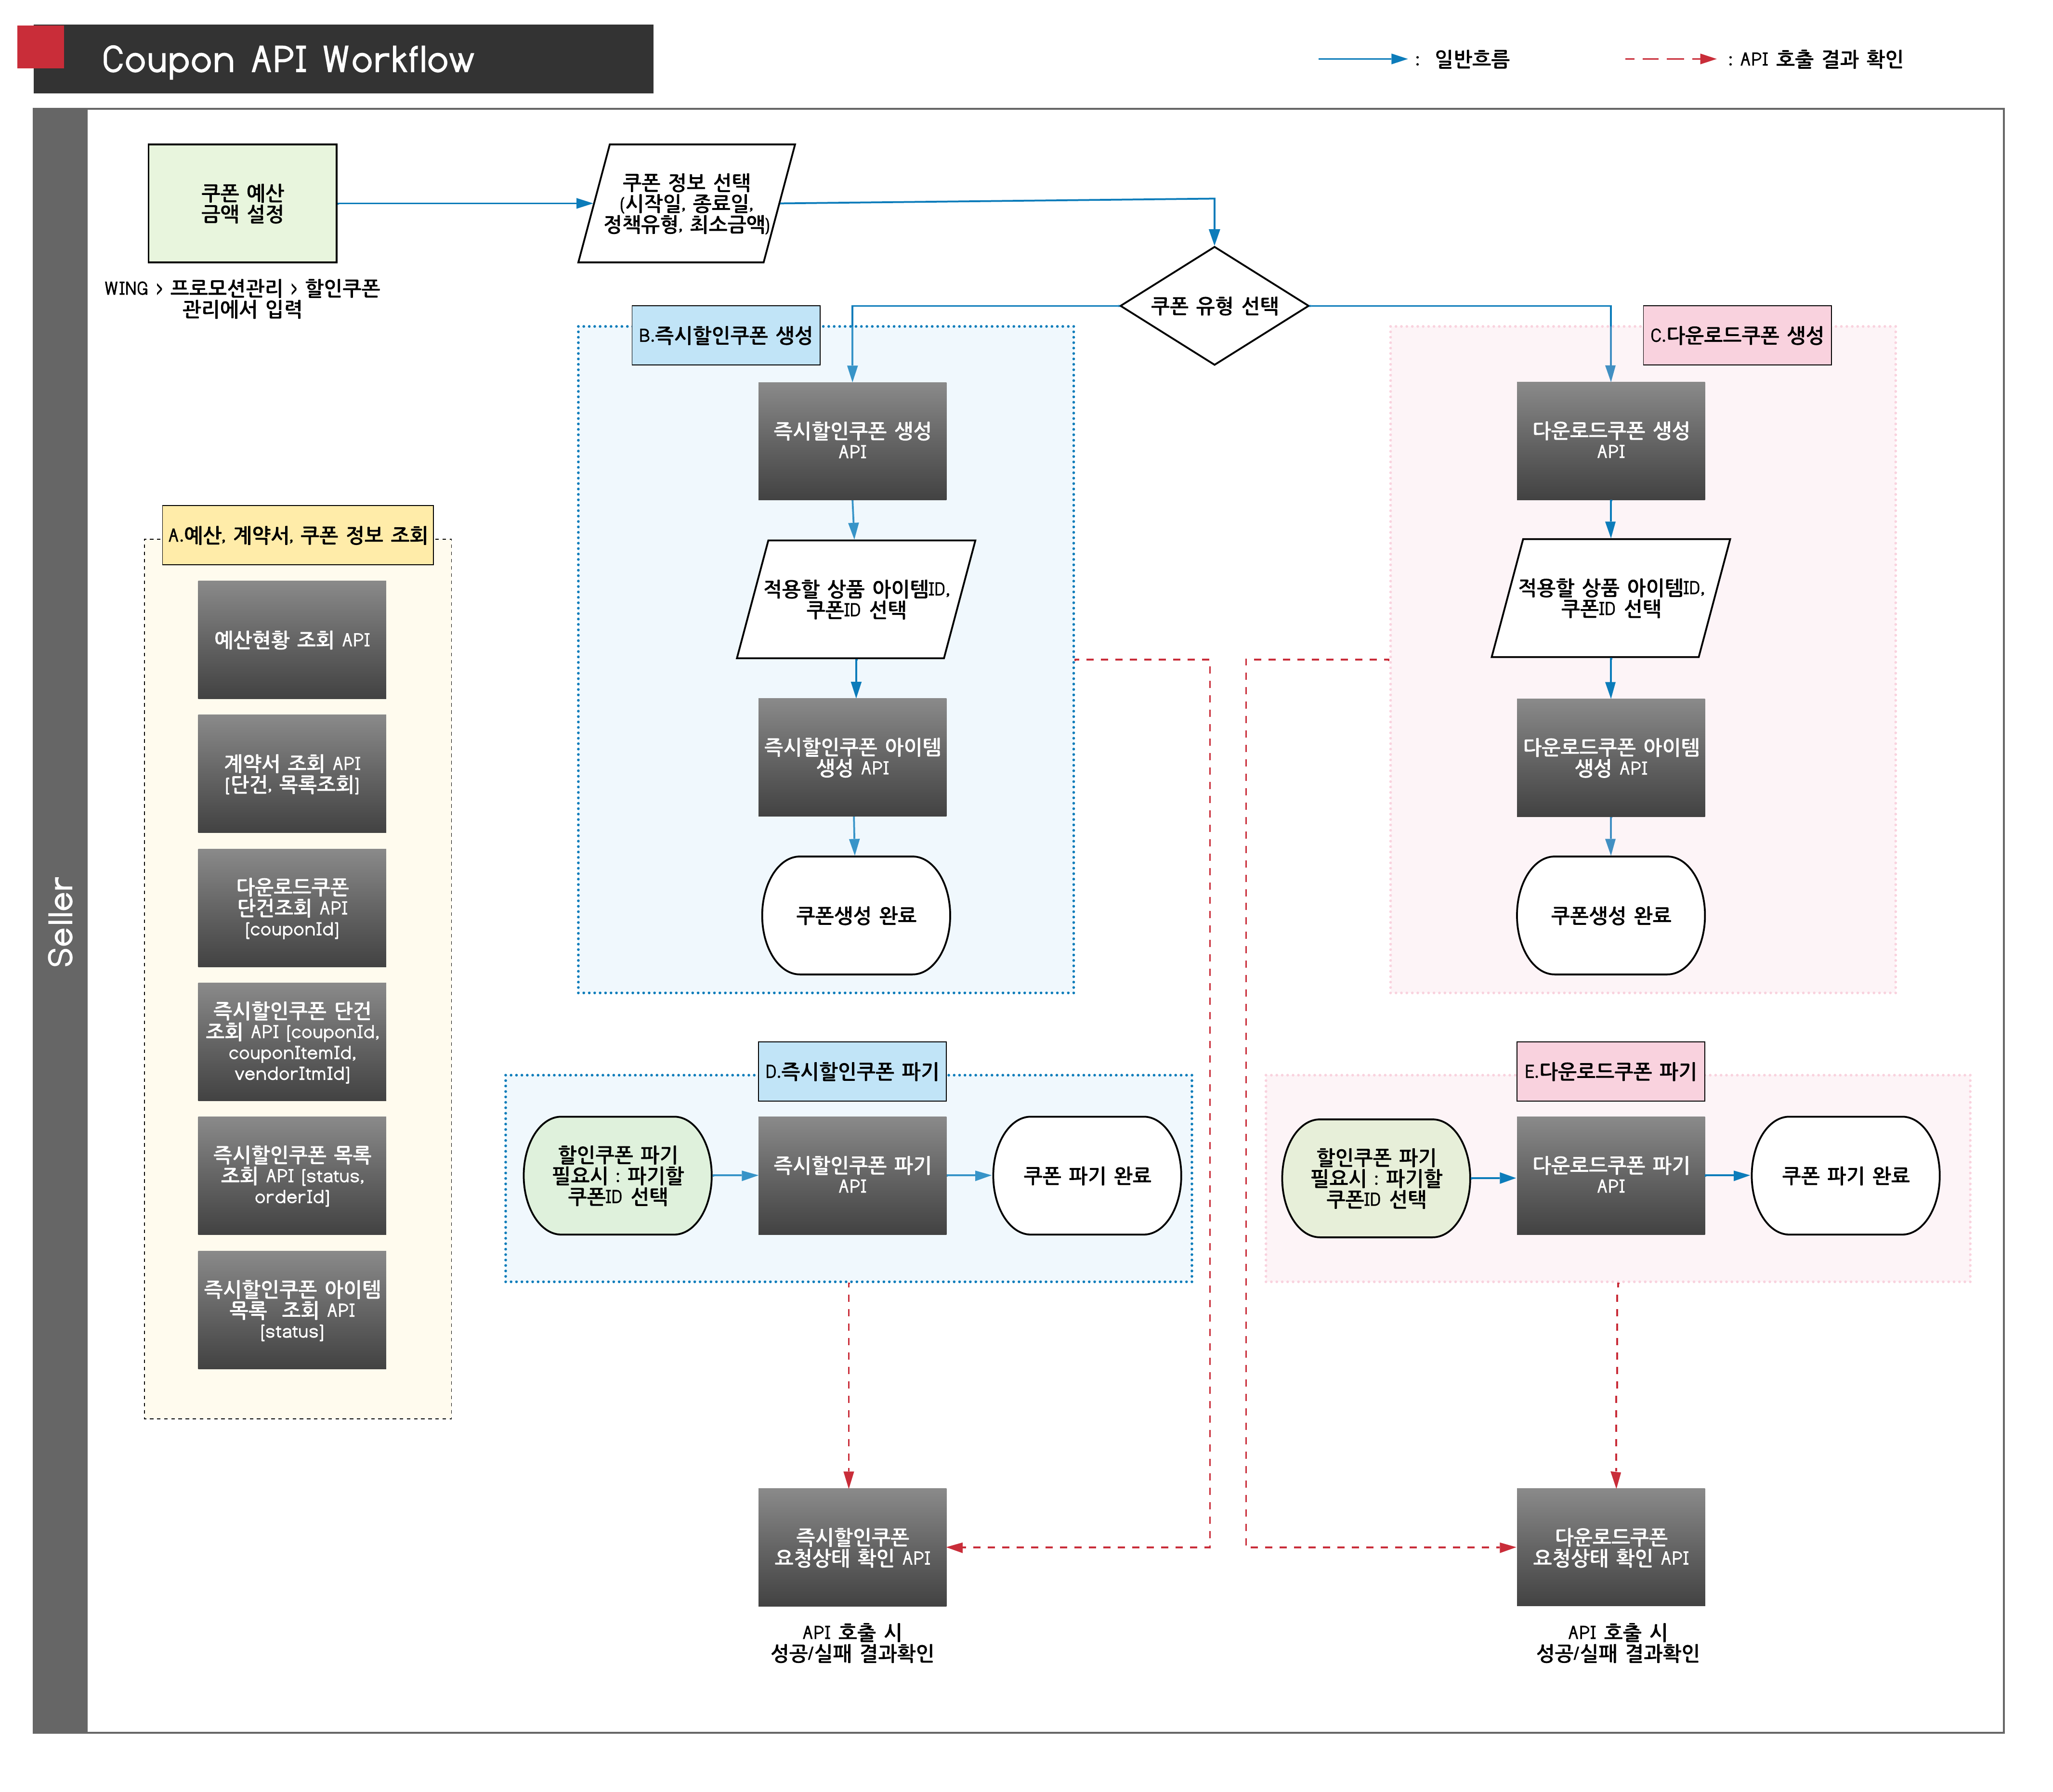Select the "쿠폰 유형 선택" decision diamond
Viewport: 2053px width, 1792px height.
point(1214,306)
